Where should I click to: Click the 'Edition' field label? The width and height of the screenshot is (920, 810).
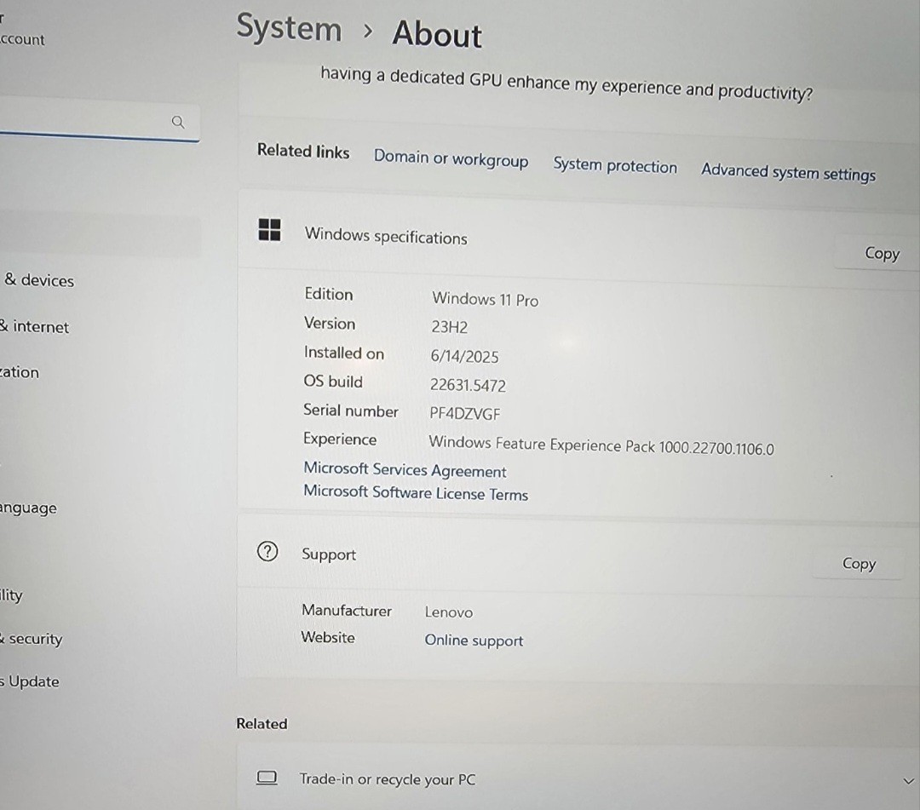tap(329, 294)
